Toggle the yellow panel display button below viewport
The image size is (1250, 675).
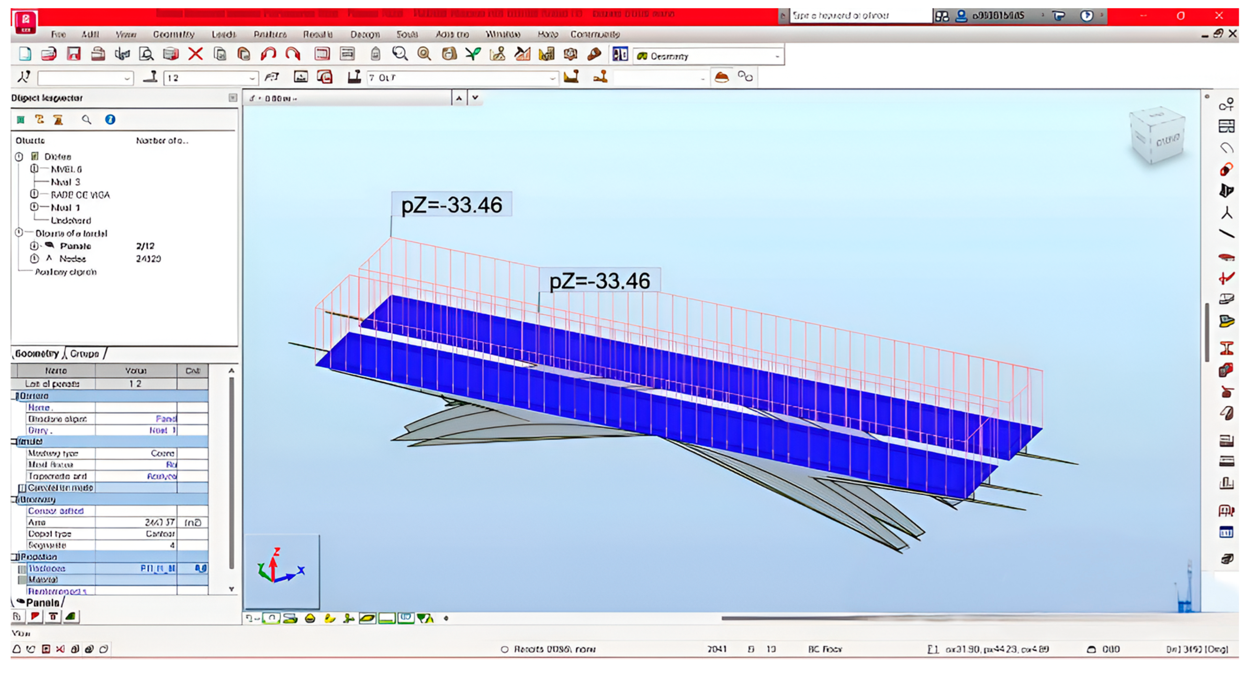coord(367,618)
